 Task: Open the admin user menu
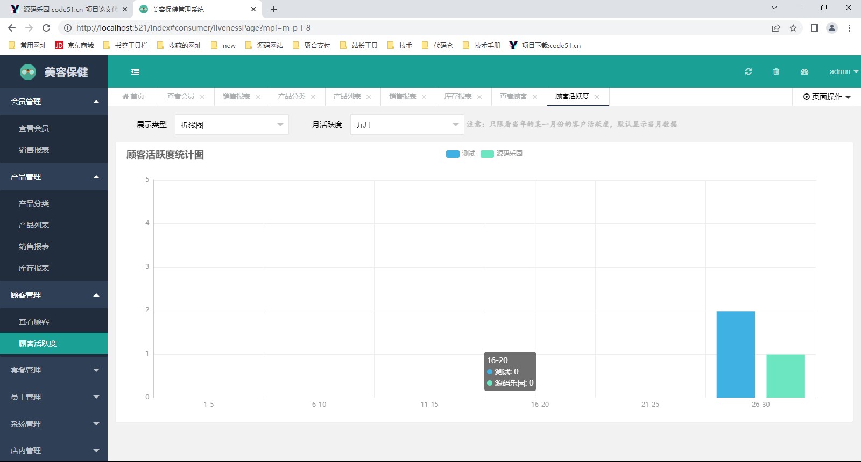[x=843, y=71]
